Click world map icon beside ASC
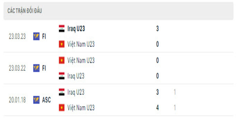This screenshot has width=237, height=118. click(x=36, y=100)
